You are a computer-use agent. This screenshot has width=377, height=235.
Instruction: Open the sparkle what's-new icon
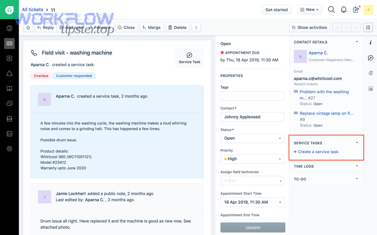click(356, 10)
